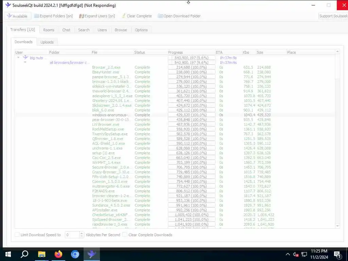This screenshot has height=261, width=348.
Task: Click the big nuts overall progress bar
Action: coord(192,58)
